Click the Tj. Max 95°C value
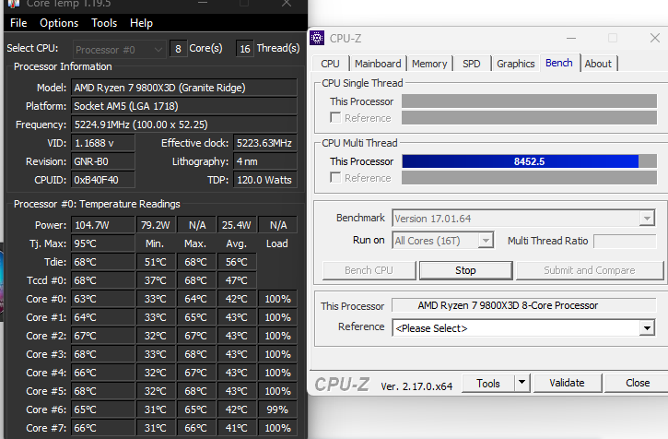The width and height of the screenshot is (668, 439). coord(103,243)
